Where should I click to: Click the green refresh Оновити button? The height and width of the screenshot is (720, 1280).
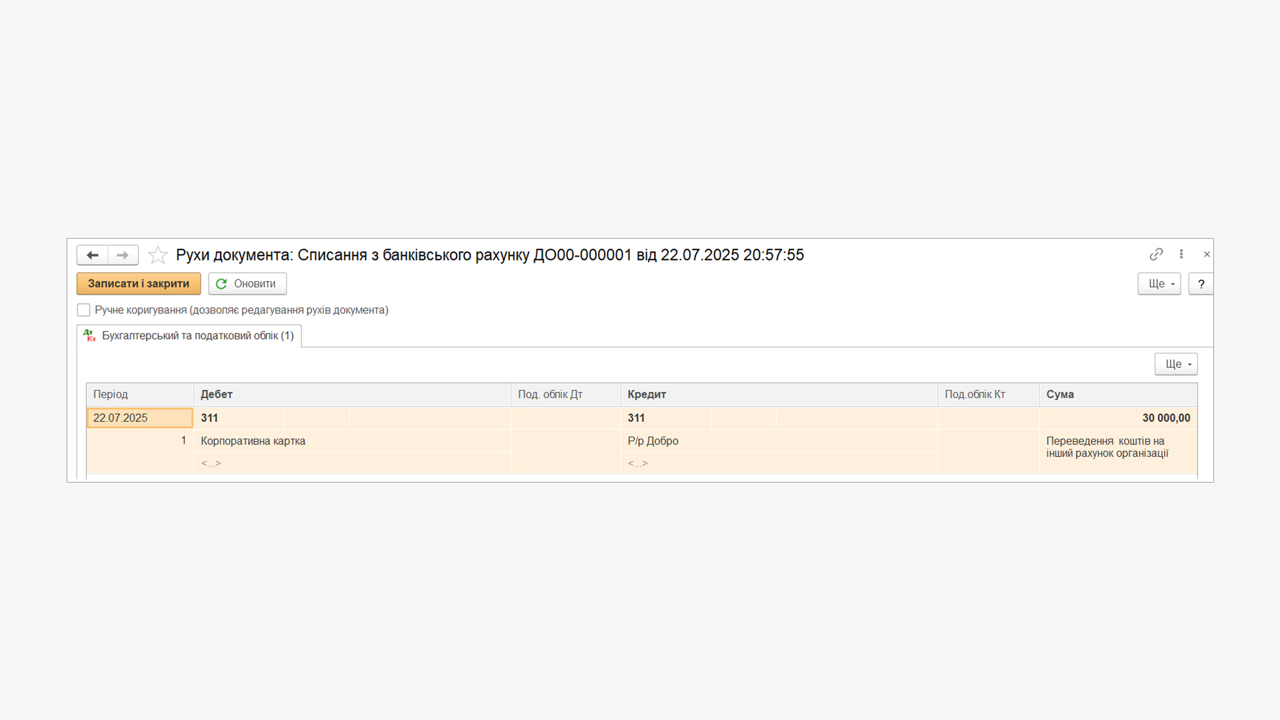click(247, 284)
